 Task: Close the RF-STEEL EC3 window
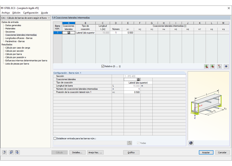pyautogui.click(x=229, y=8)
